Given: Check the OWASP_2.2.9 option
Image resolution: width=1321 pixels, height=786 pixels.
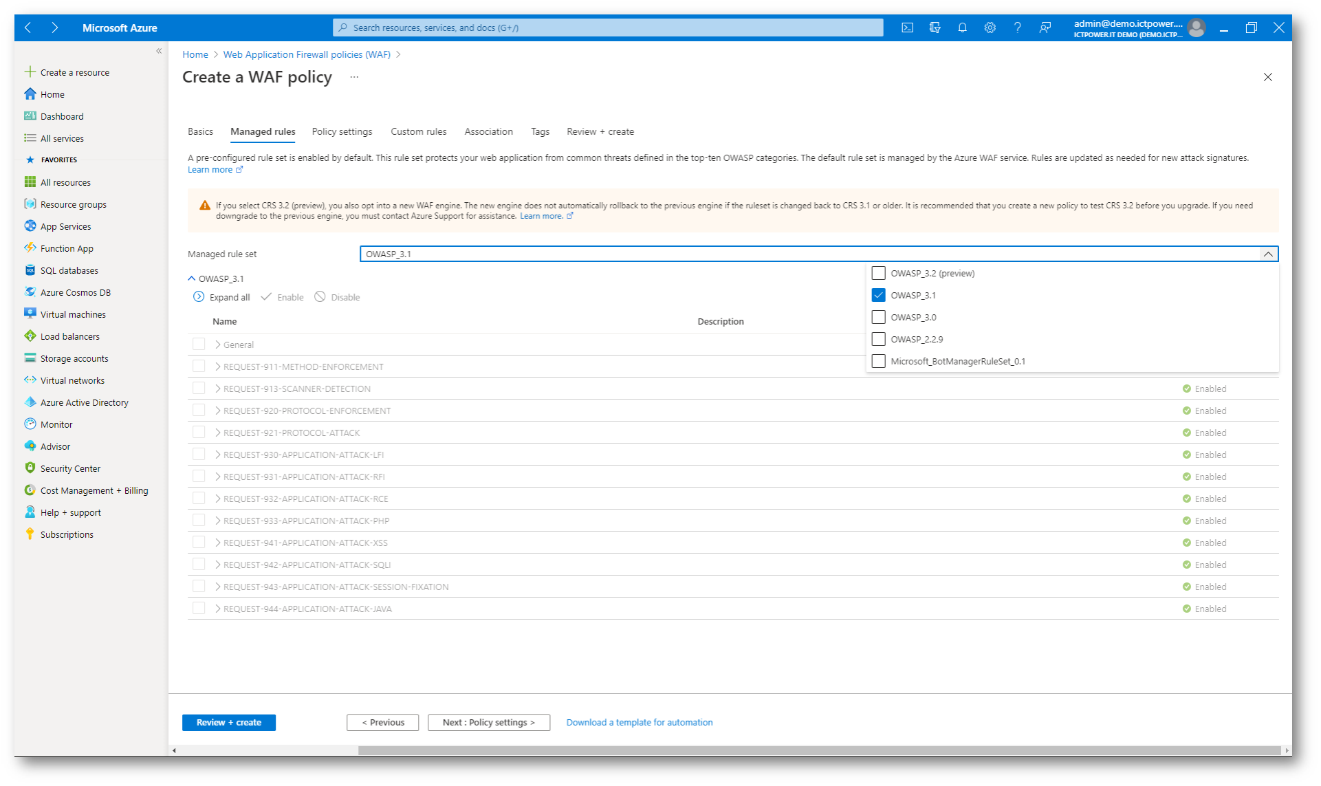Looking at the screenshot, I should pyautogui.click(x=878, y=339).
